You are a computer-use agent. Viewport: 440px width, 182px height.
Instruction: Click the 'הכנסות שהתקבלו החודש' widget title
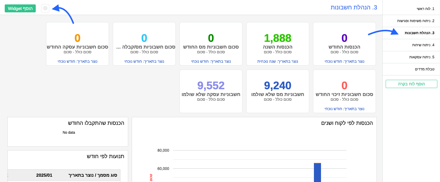point(96,123)
